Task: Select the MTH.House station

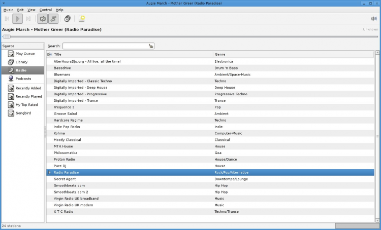Action: tap(63, 146)
